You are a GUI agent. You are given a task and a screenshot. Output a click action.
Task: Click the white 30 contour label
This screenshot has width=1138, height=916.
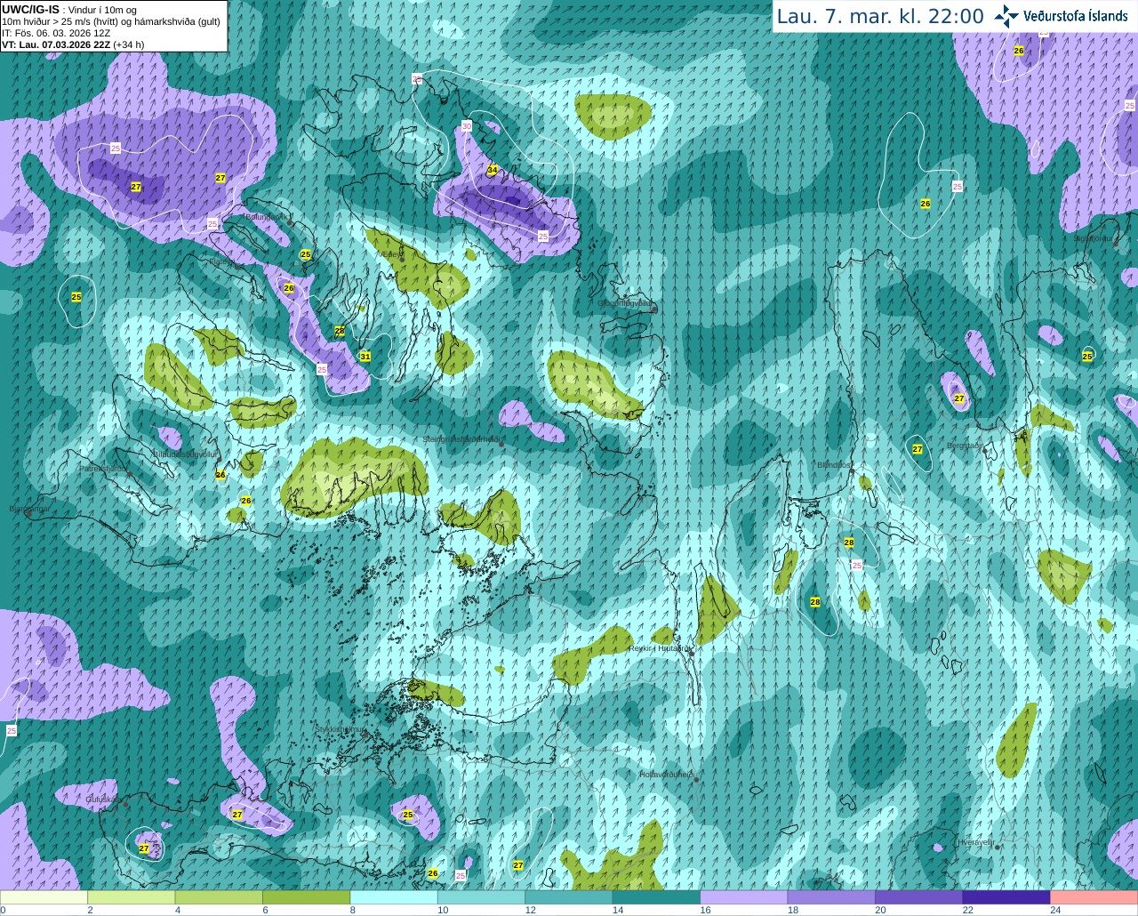467,126
